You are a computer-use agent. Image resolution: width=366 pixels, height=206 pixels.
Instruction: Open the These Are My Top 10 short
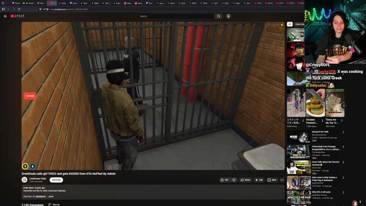point(335,103)
